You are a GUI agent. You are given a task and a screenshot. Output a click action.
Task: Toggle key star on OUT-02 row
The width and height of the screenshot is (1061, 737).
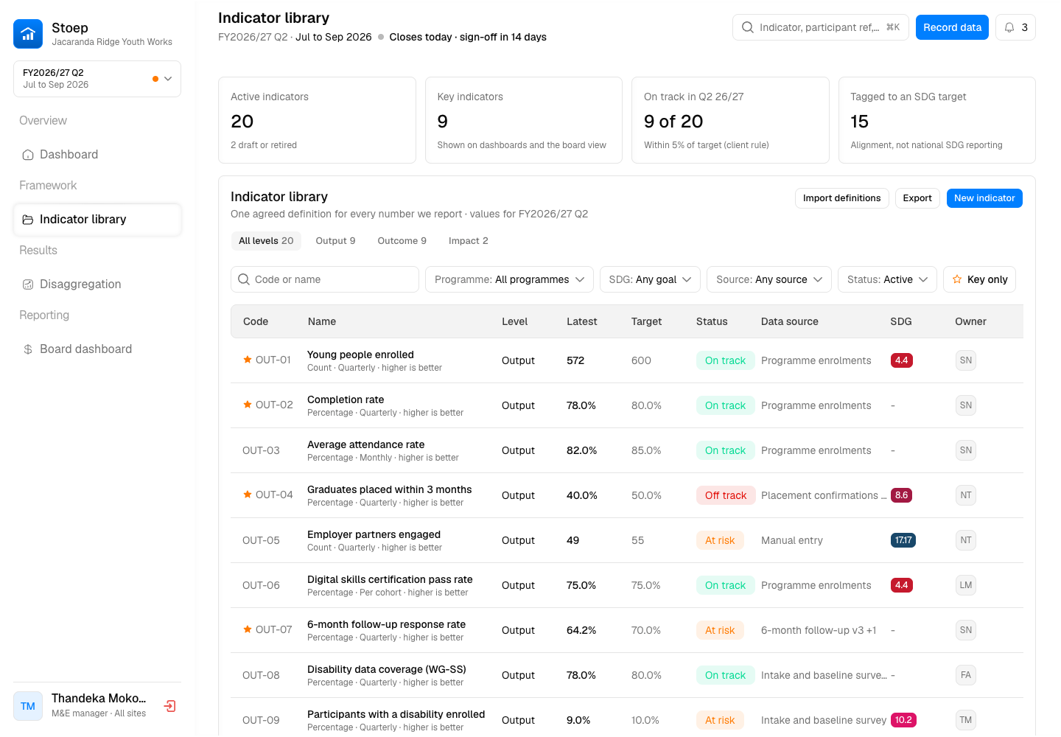[x=248, y=405]
